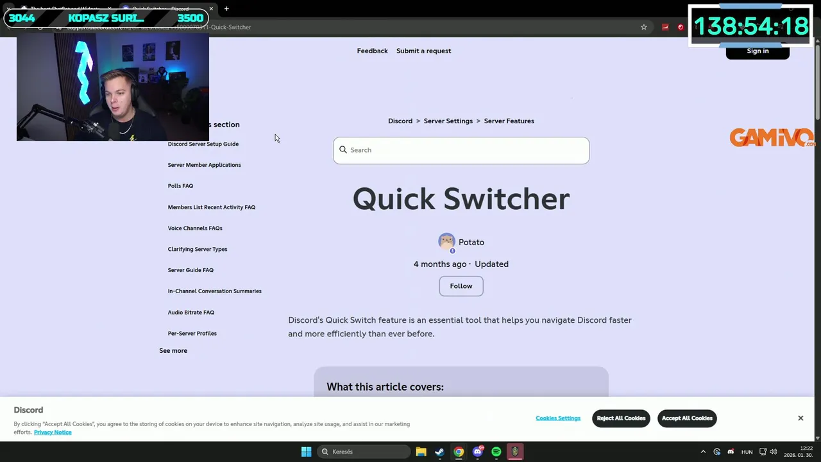Open the Voice Channels FAQs article
821x462 pixels.
pyautogui.click(x=195, y=228)
